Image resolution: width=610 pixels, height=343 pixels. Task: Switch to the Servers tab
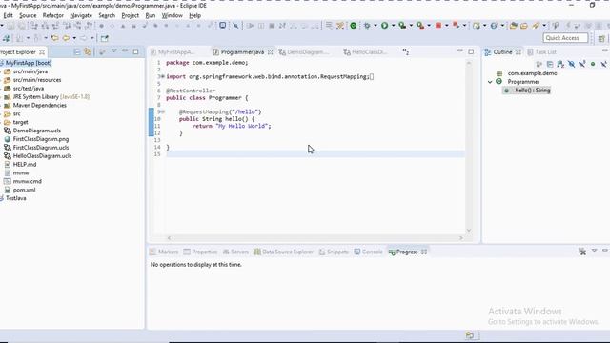pos(235,252)
